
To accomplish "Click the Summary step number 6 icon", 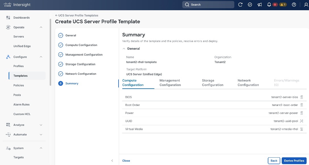I will 61,83.
